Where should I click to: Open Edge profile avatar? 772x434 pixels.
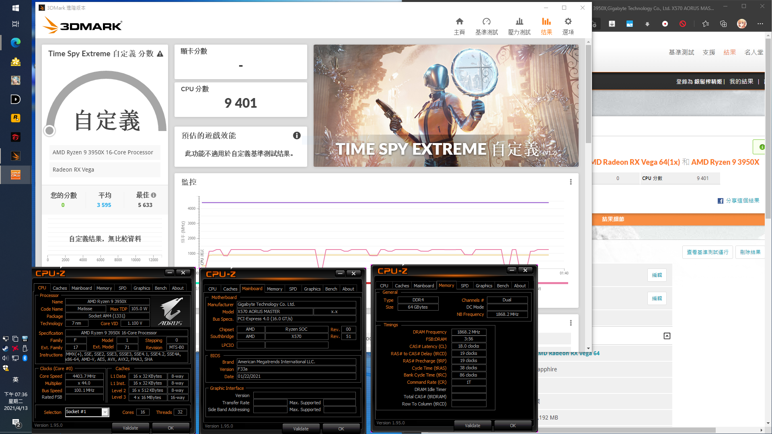(x=742, y=24)
